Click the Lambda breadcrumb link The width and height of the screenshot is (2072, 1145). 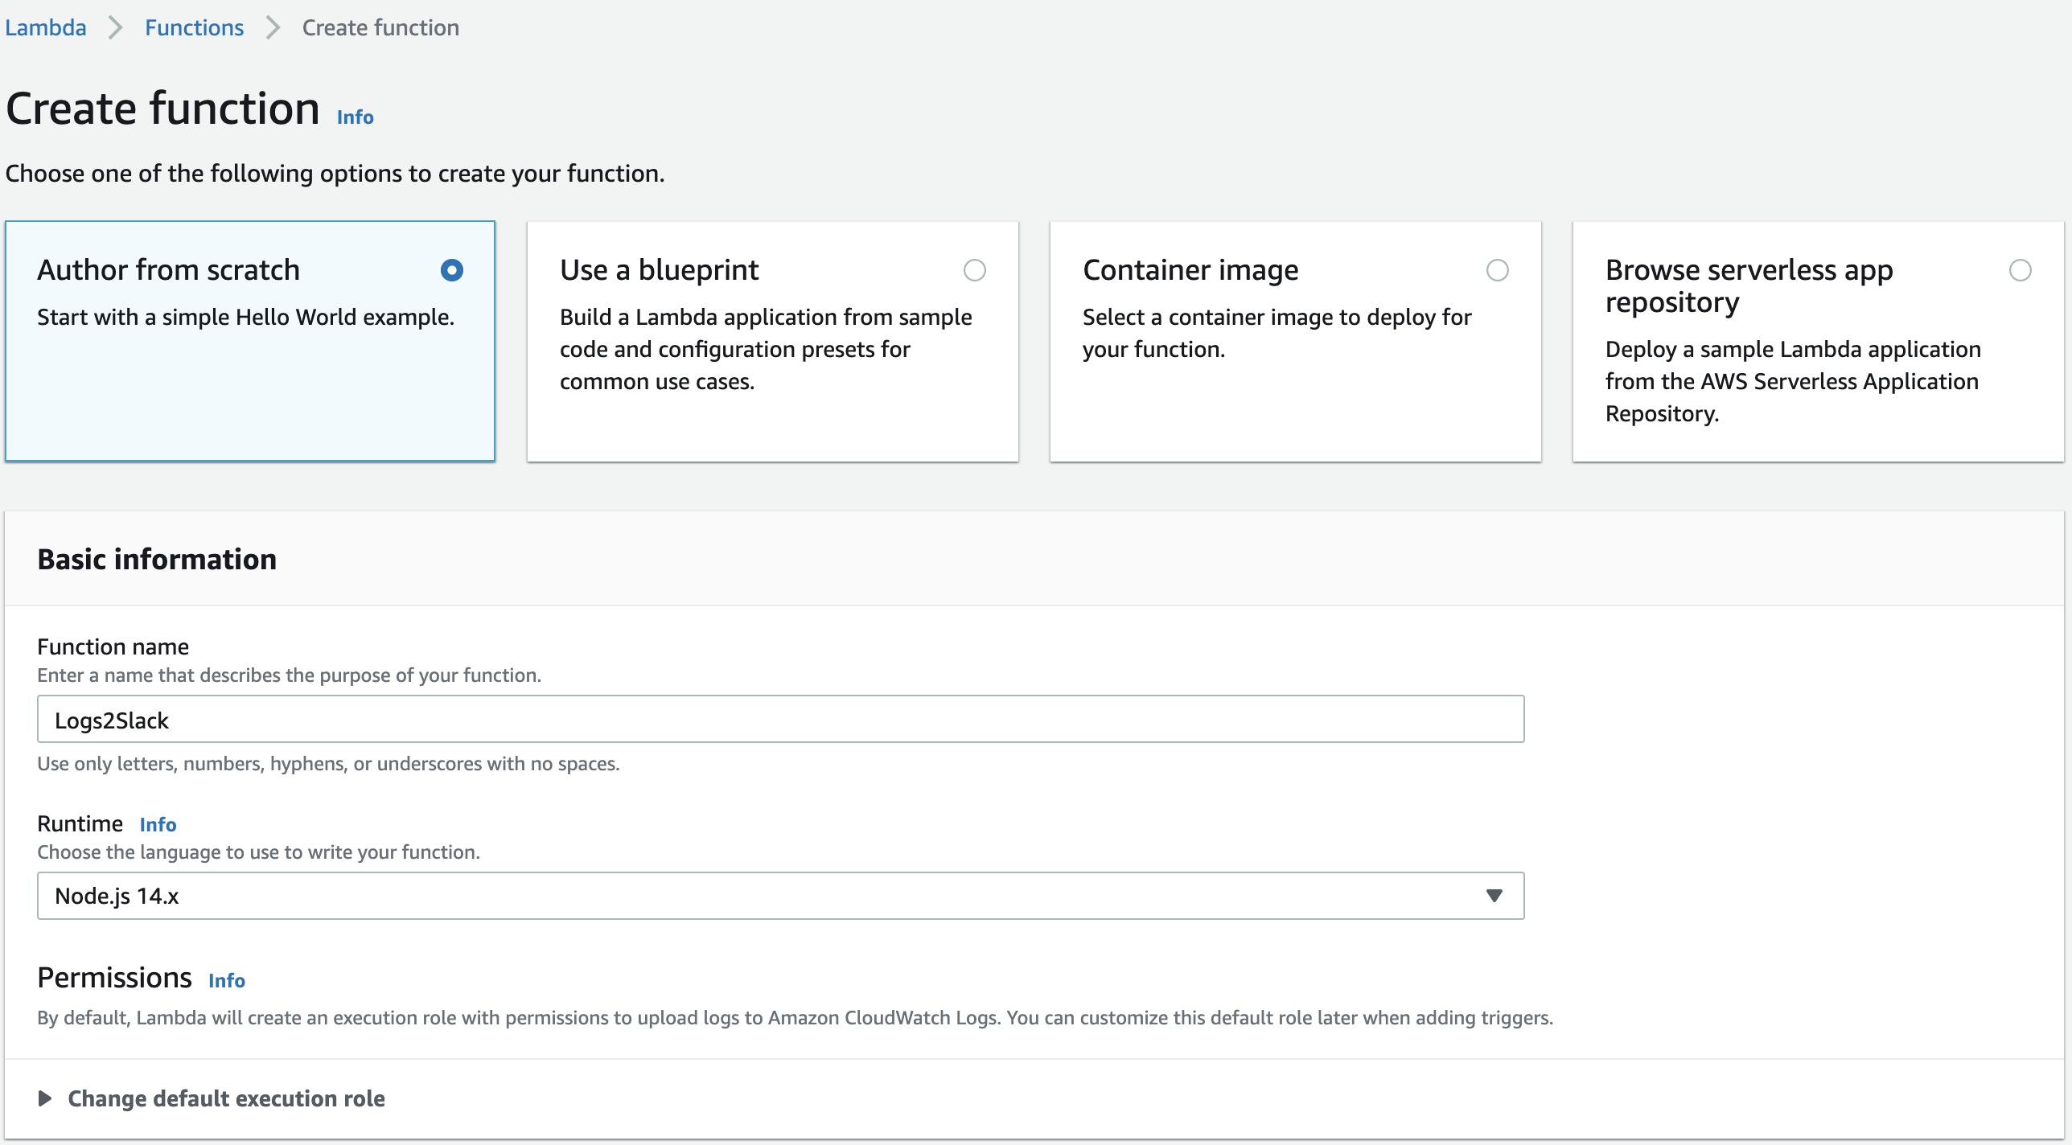pyautogui.click(x=45, y=26)
